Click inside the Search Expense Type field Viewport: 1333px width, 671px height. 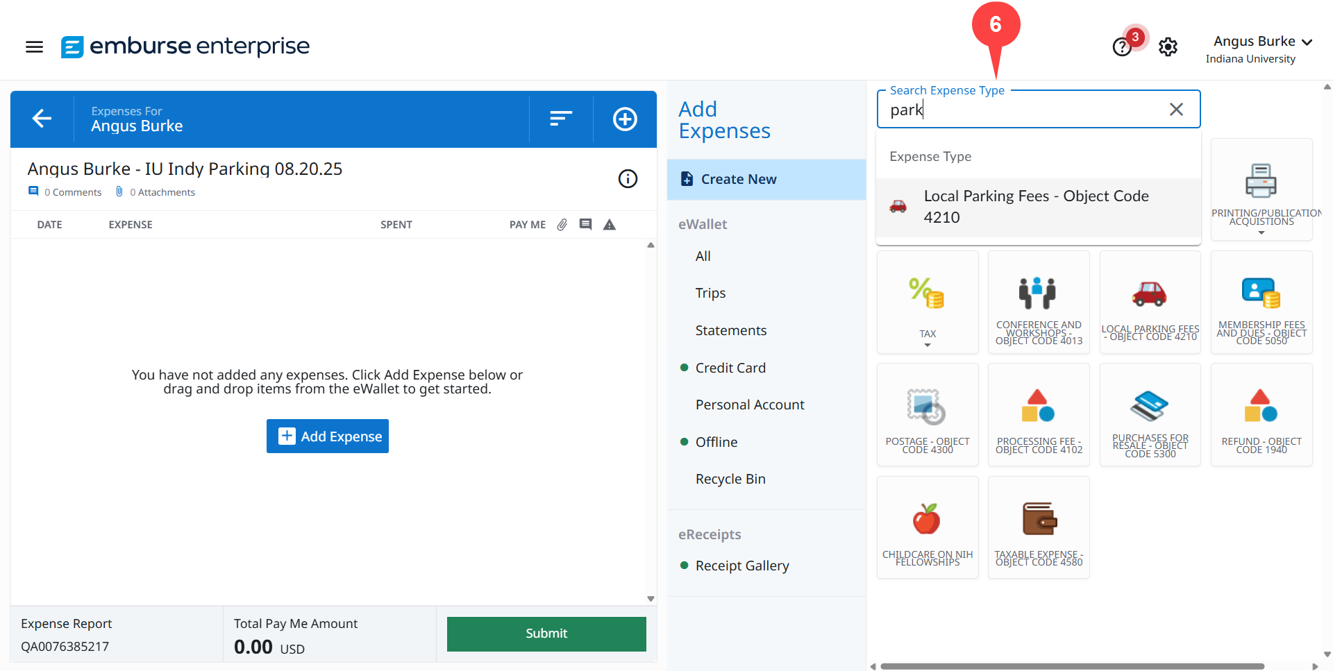pos(1028,110)
